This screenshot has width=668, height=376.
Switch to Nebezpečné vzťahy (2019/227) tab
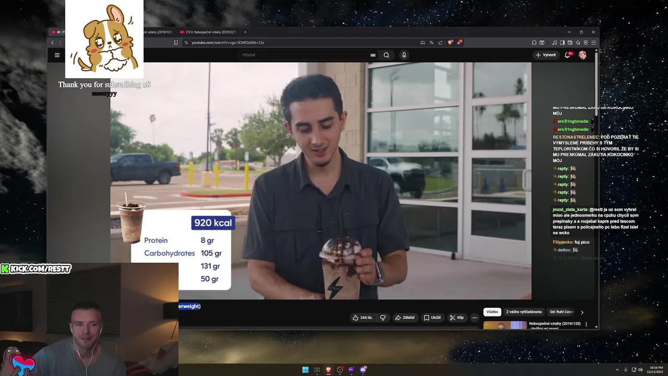[208, 32]
